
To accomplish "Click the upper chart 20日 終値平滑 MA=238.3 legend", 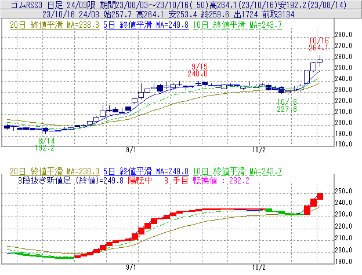I will coord(55,25).
